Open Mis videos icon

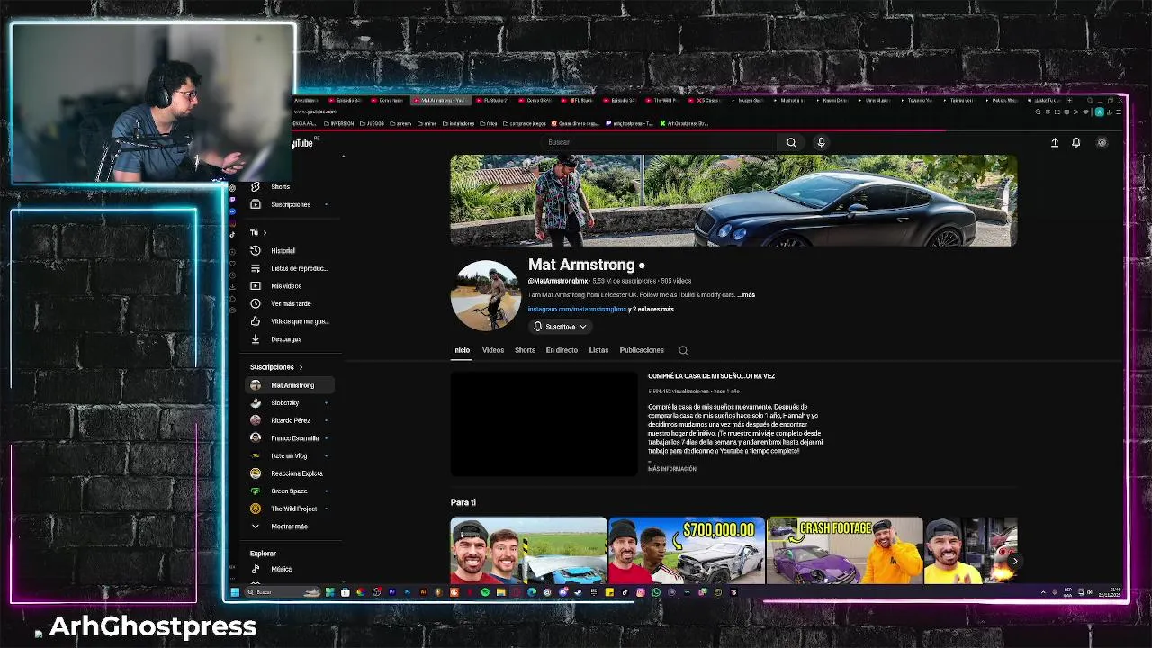(x=256, y=285)
